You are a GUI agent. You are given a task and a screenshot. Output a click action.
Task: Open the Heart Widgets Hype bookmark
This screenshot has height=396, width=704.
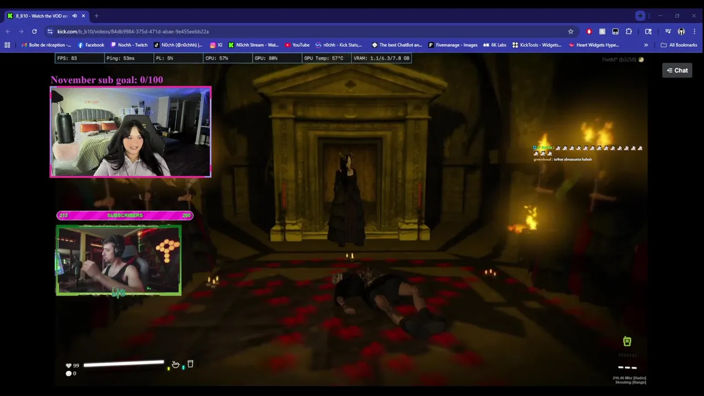click(594, 45)
